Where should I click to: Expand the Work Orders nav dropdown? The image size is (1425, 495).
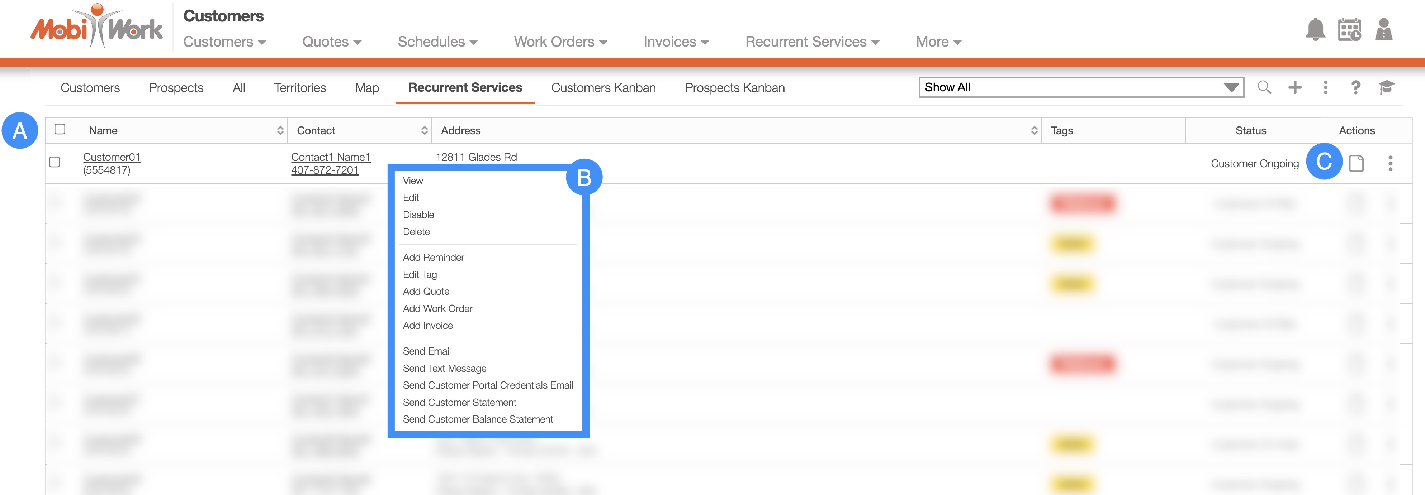(560, 42)
